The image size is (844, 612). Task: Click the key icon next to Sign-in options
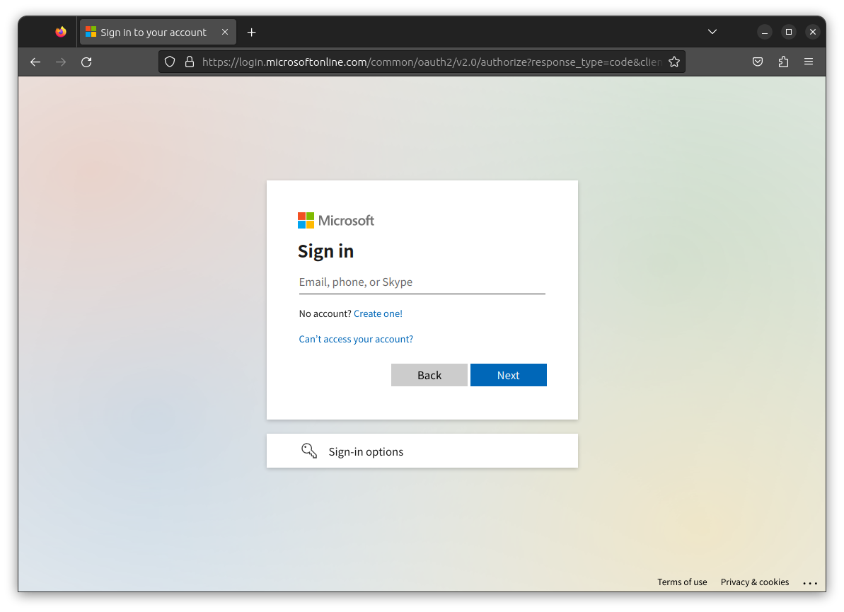click(x=309, y=450)
